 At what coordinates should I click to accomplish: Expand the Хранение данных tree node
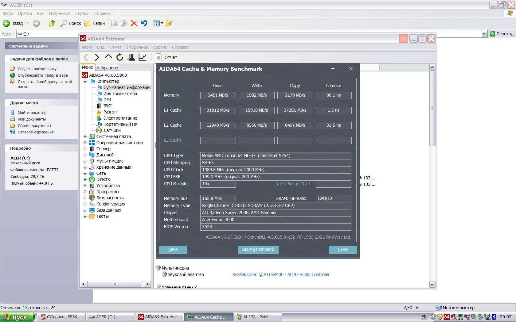point(85,167)
